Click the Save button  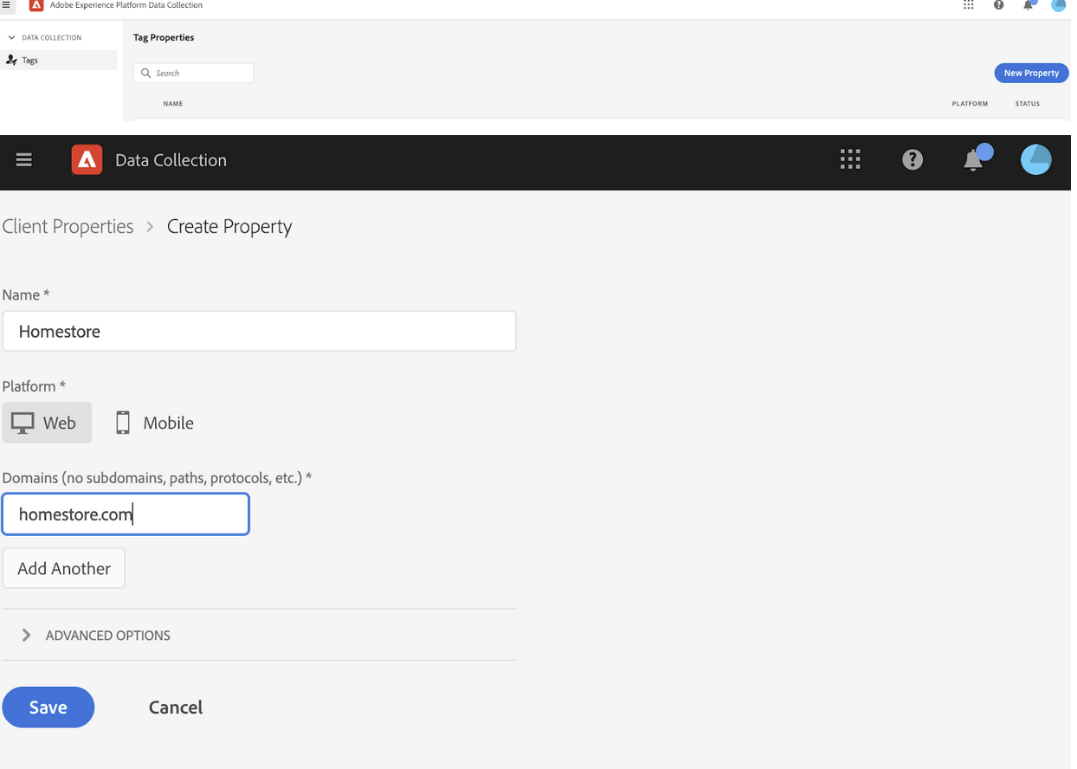coord(48,708)
